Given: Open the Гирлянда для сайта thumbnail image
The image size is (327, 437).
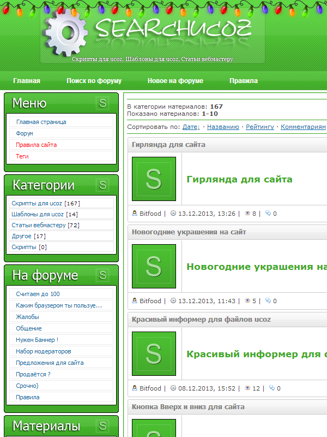Looking at the screenshot, I should [x=154, y=179].
